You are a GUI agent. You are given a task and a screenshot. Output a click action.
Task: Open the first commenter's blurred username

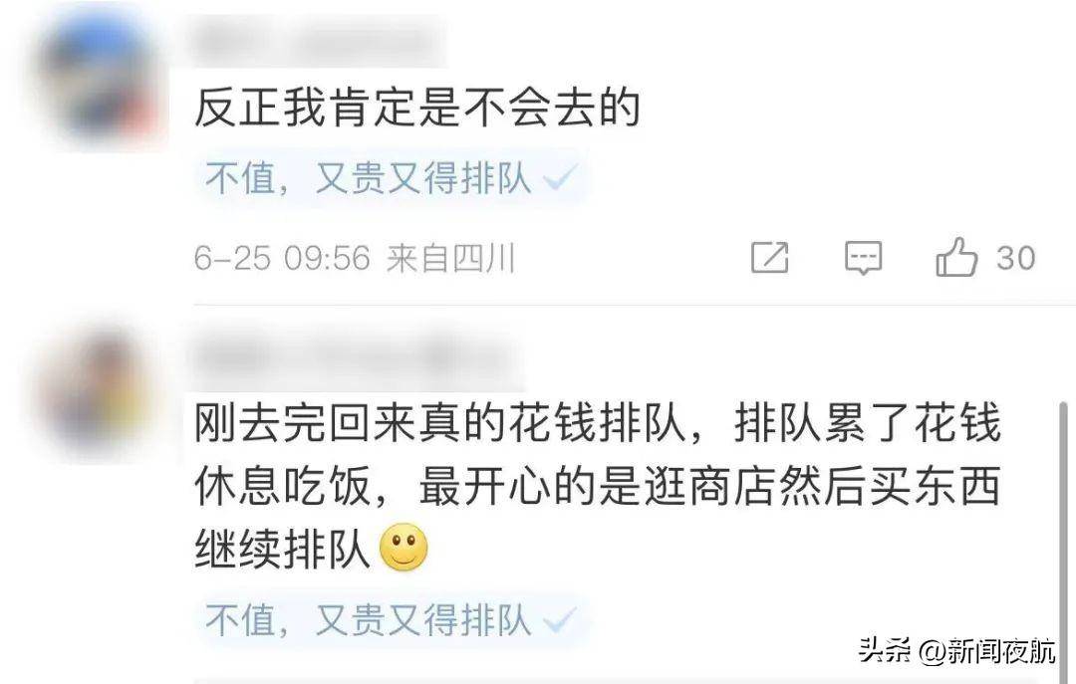tap(317, 39)
